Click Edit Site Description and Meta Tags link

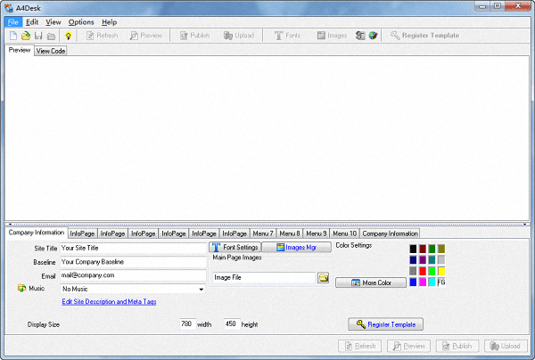point(109,302)
